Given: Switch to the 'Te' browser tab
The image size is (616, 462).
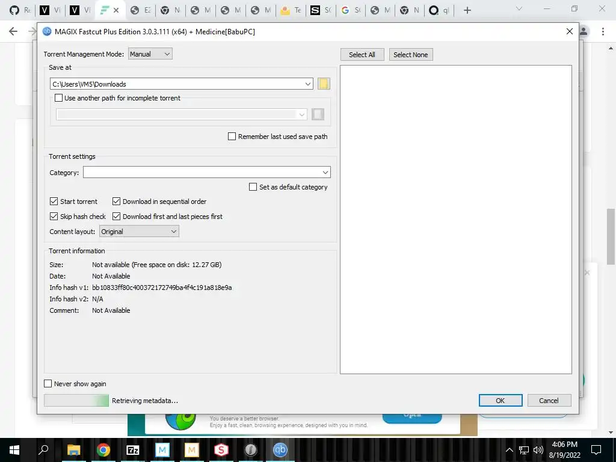Looking at the screenshot, I should click(x=291, y=10).
